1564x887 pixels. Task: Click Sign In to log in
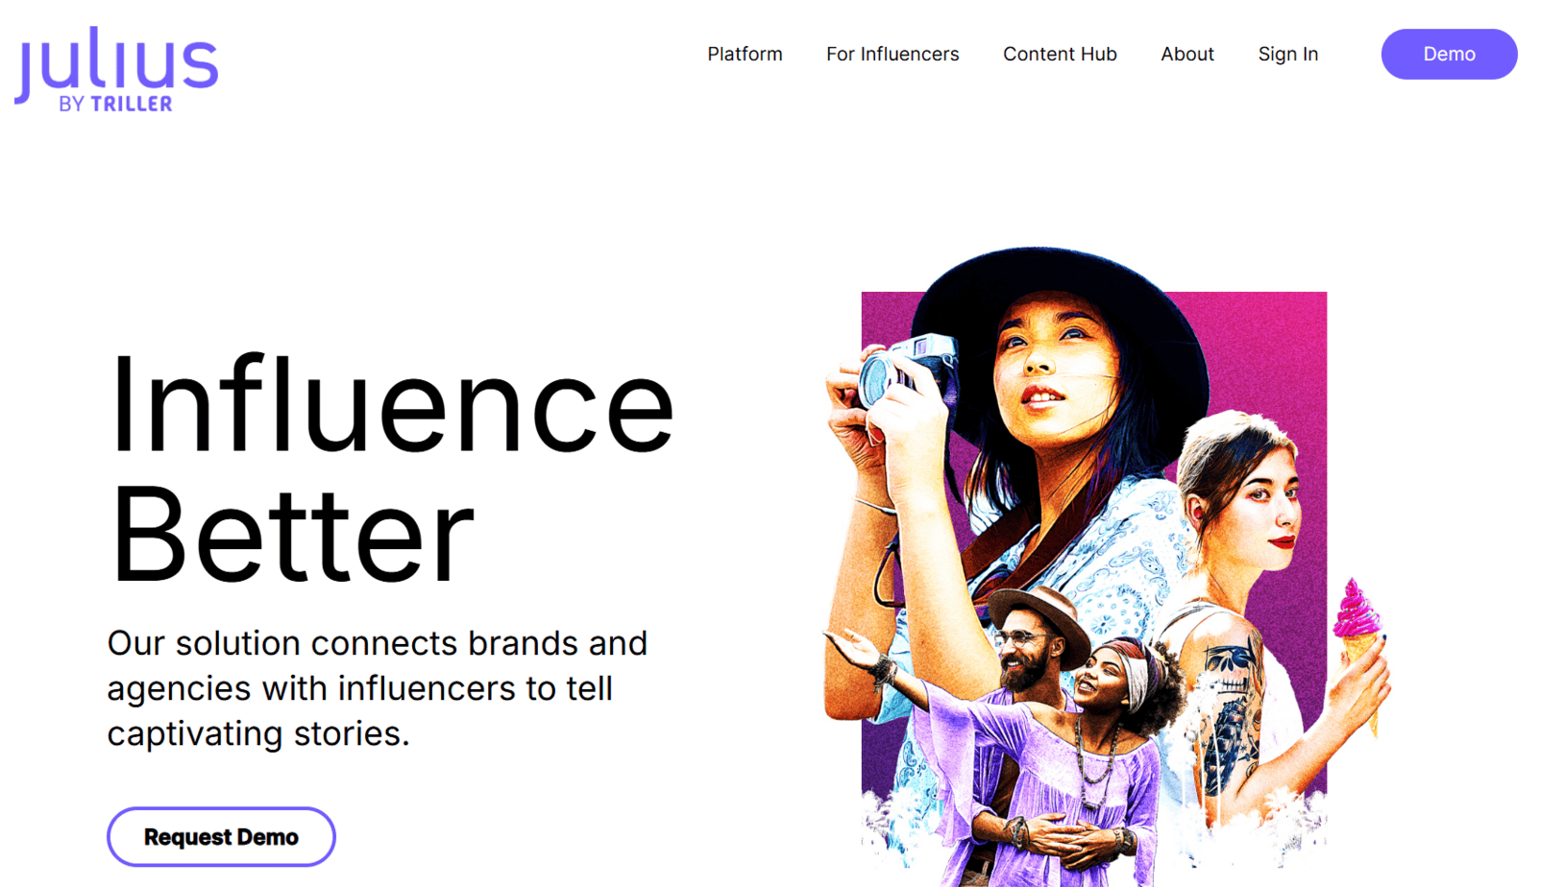pyautogui.click(x=1287, y=55)
